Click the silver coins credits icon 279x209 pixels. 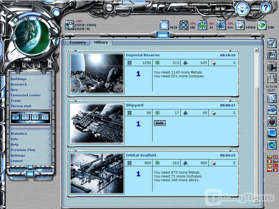(x=240, y=25)
